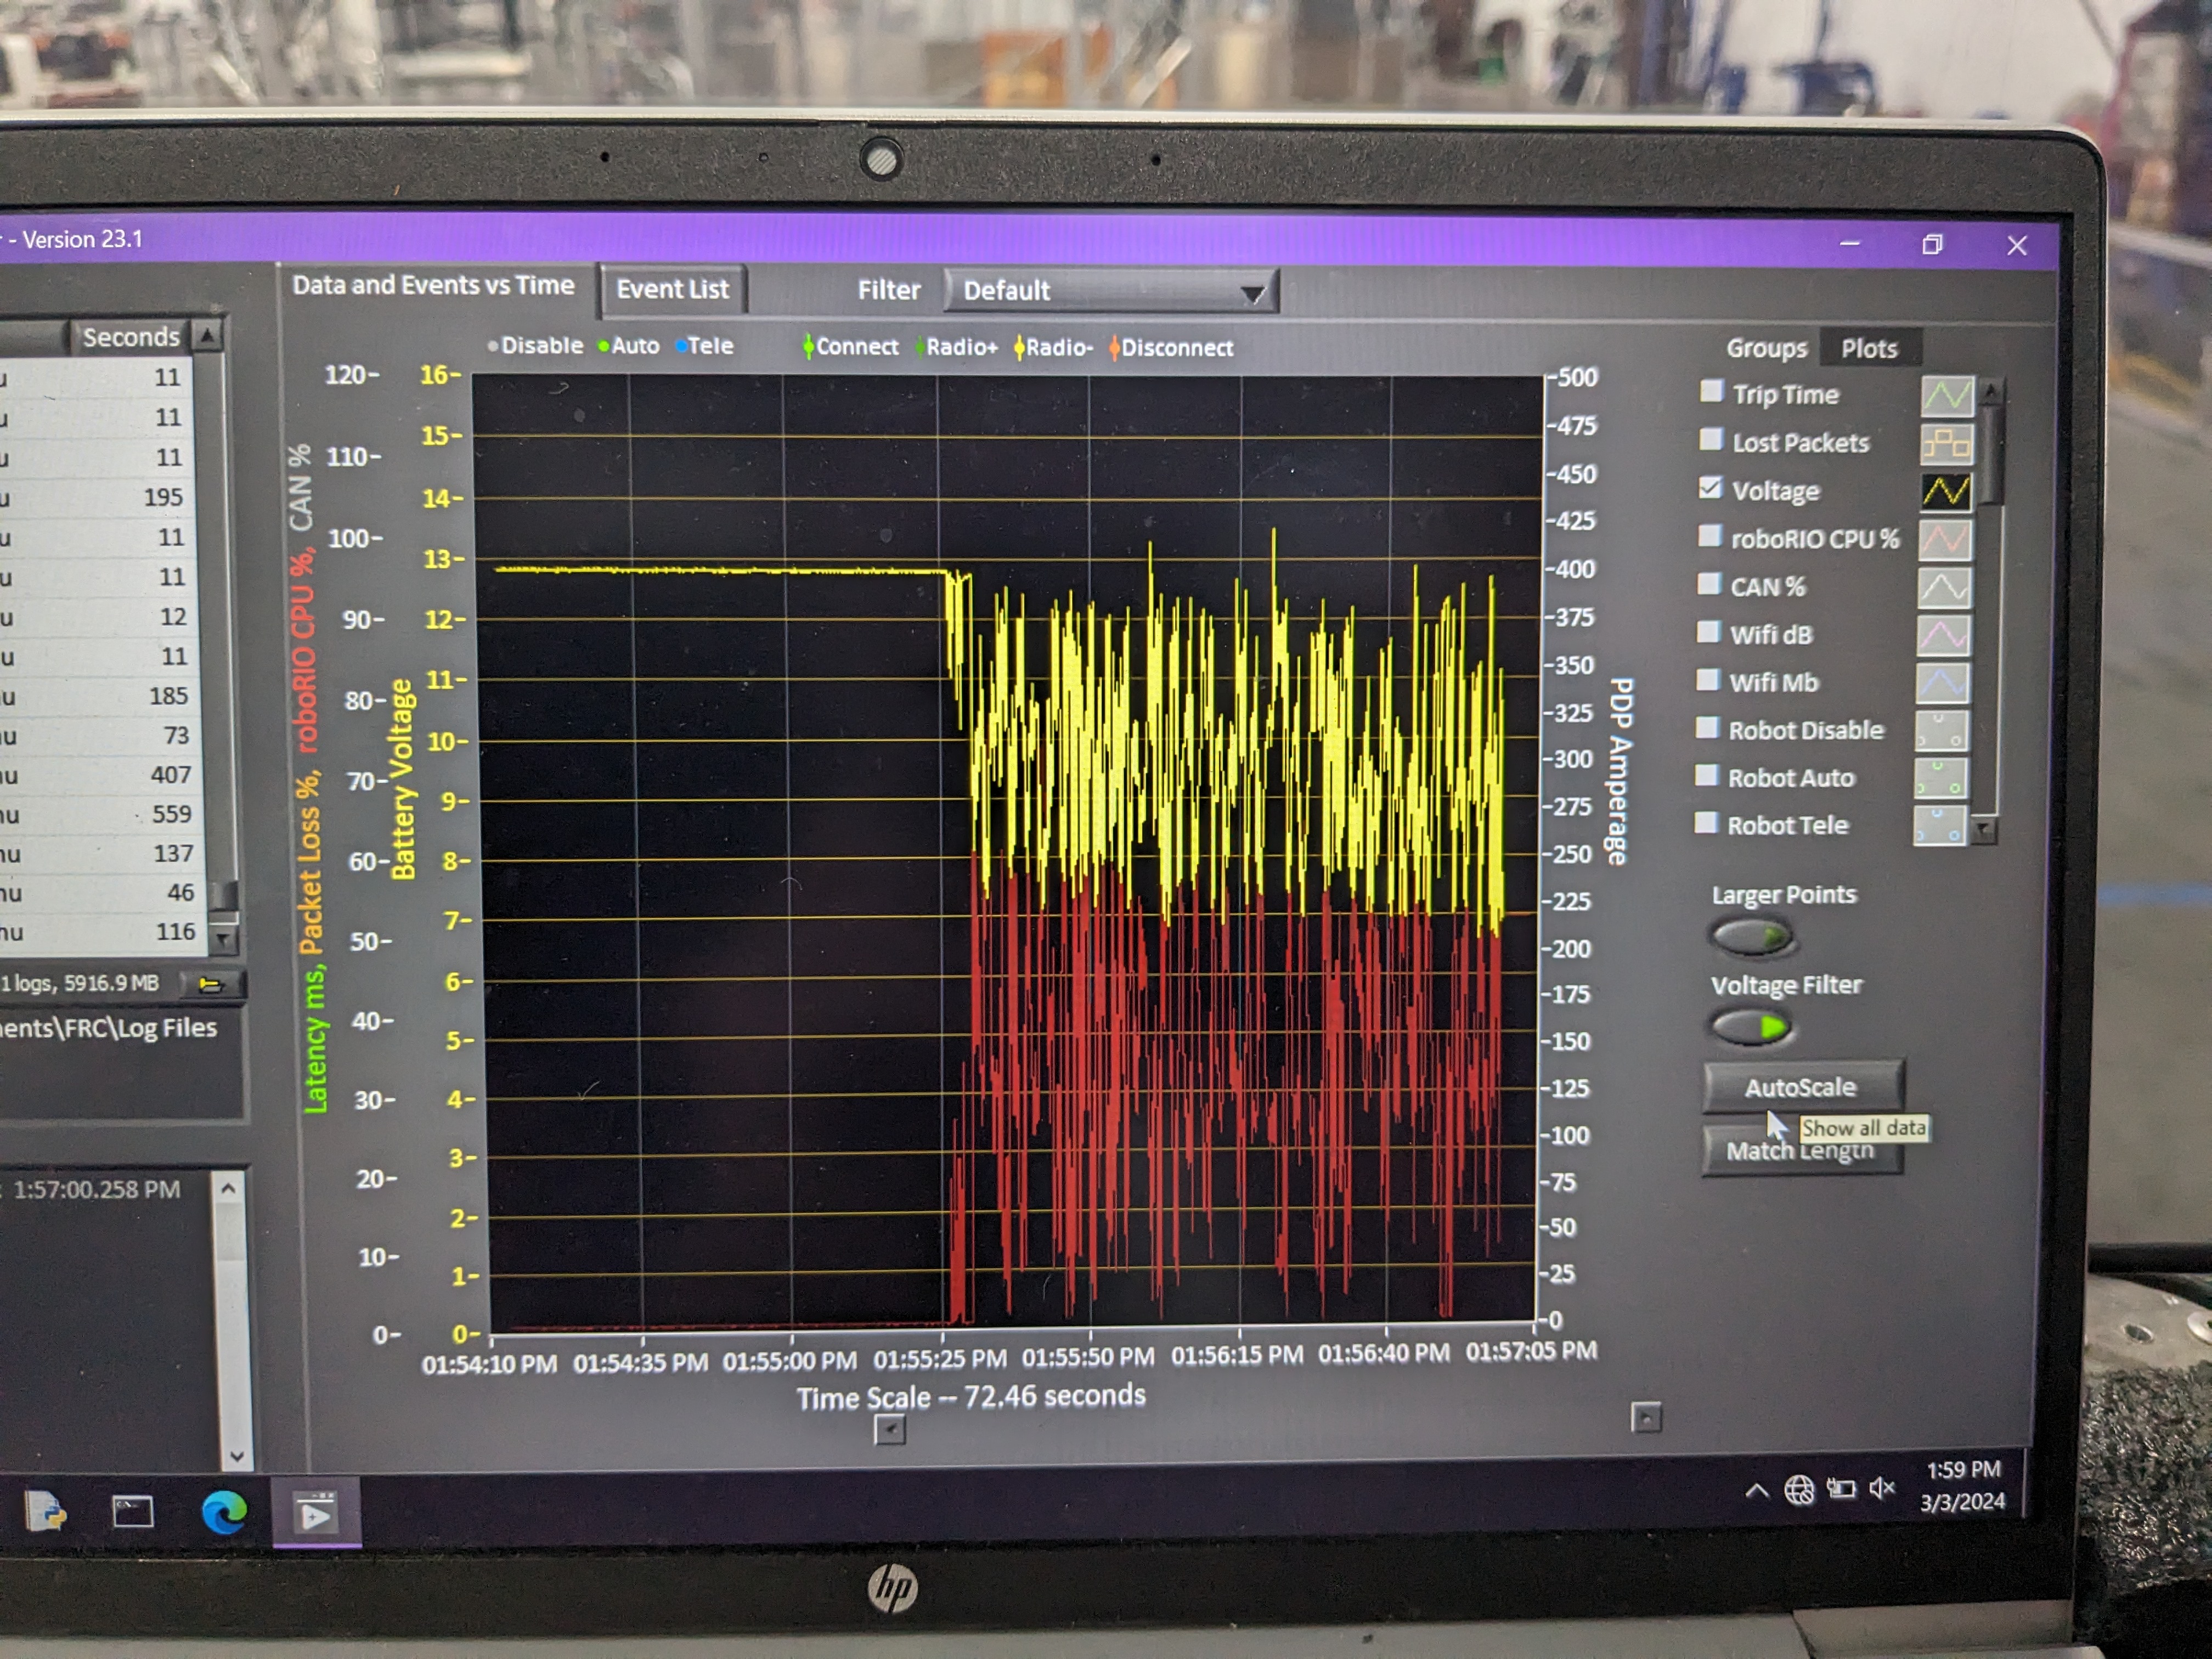
Task: Click the log viewer app taskbar icon
Action: 316,1513
